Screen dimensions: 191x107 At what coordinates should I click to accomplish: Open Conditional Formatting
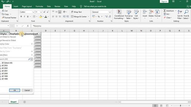[x=119, y=15]
